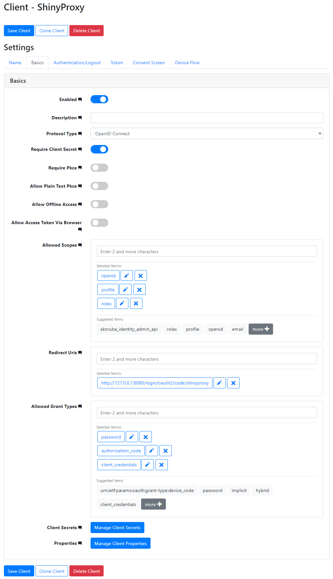Screen dimensions: 333x579
Task: Edit the roles scope entry
Action: [x=122, y=303]
